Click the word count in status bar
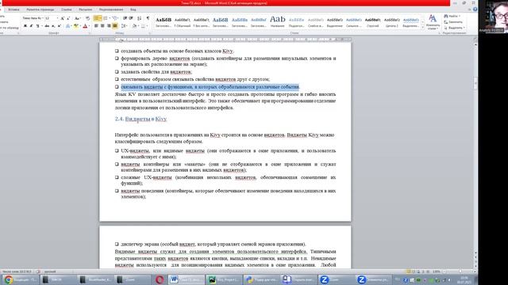This screenshot has width=508, height=285. tap(17, 272)
